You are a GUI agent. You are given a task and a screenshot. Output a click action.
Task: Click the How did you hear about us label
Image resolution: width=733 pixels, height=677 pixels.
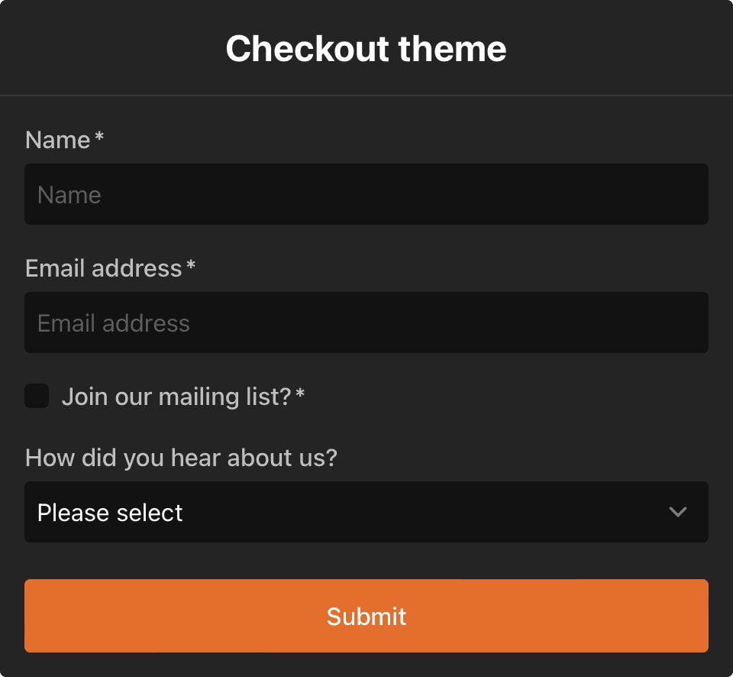coord(181,457)
